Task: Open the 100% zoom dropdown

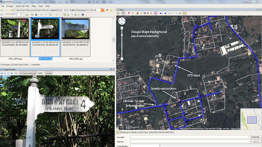Action: point(41,73)
